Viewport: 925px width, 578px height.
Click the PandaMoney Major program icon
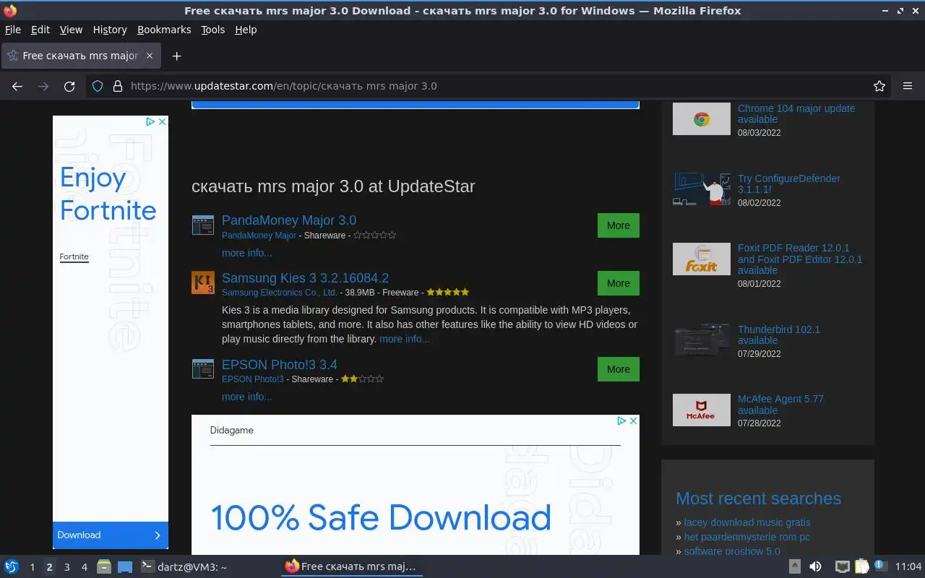coord(203,225)
